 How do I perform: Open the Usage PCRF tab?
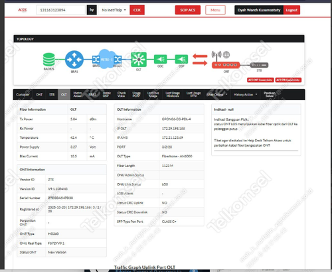pyautogui.click(x=136, y=94)
